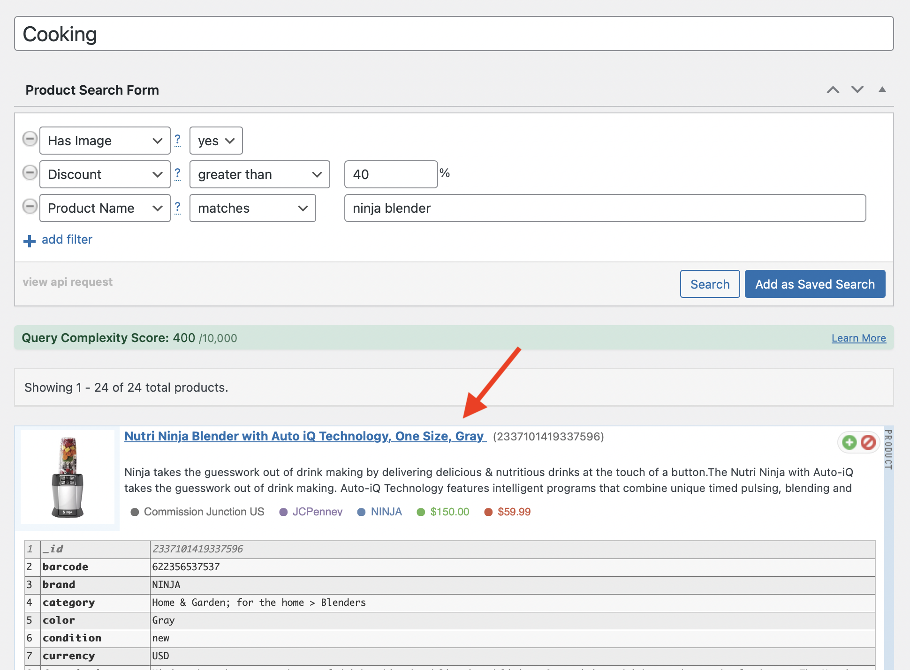
Task: Click the ninja blender search text field
Action: coord(605,208)
